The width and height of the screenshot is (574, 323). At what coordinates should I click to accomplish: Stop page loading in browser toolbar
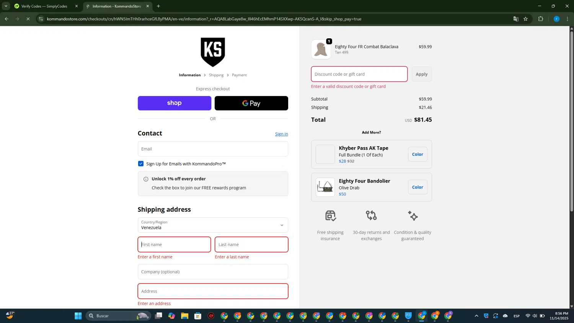pos(28,19)
